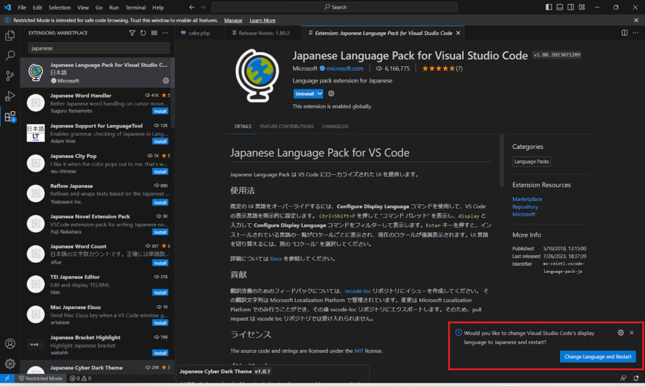The height and width of the screenshot is (386, 645).
Task: Click the Learn More link in banner
Action: [262, 20]
